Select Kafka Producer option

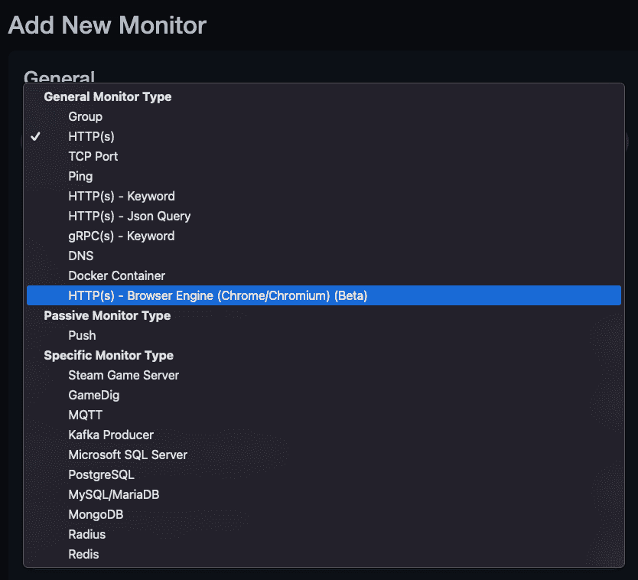click(111, 435)
